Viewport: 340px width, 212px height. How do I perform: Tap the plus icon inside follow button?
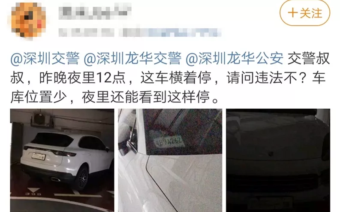coord(292,13)
